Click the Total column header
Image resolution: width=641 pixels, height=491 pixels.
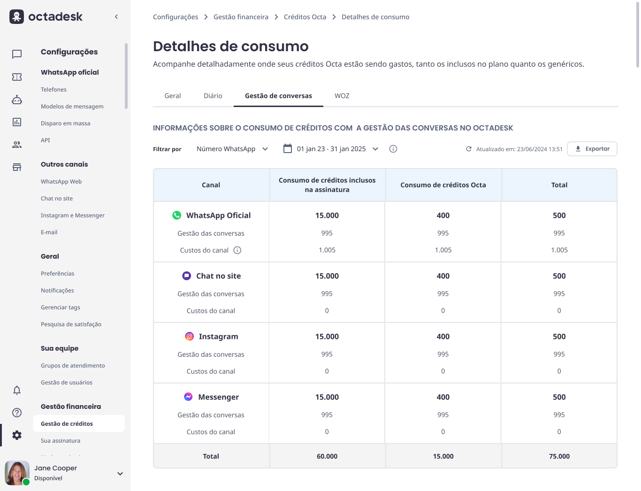[x=559, y=185]
